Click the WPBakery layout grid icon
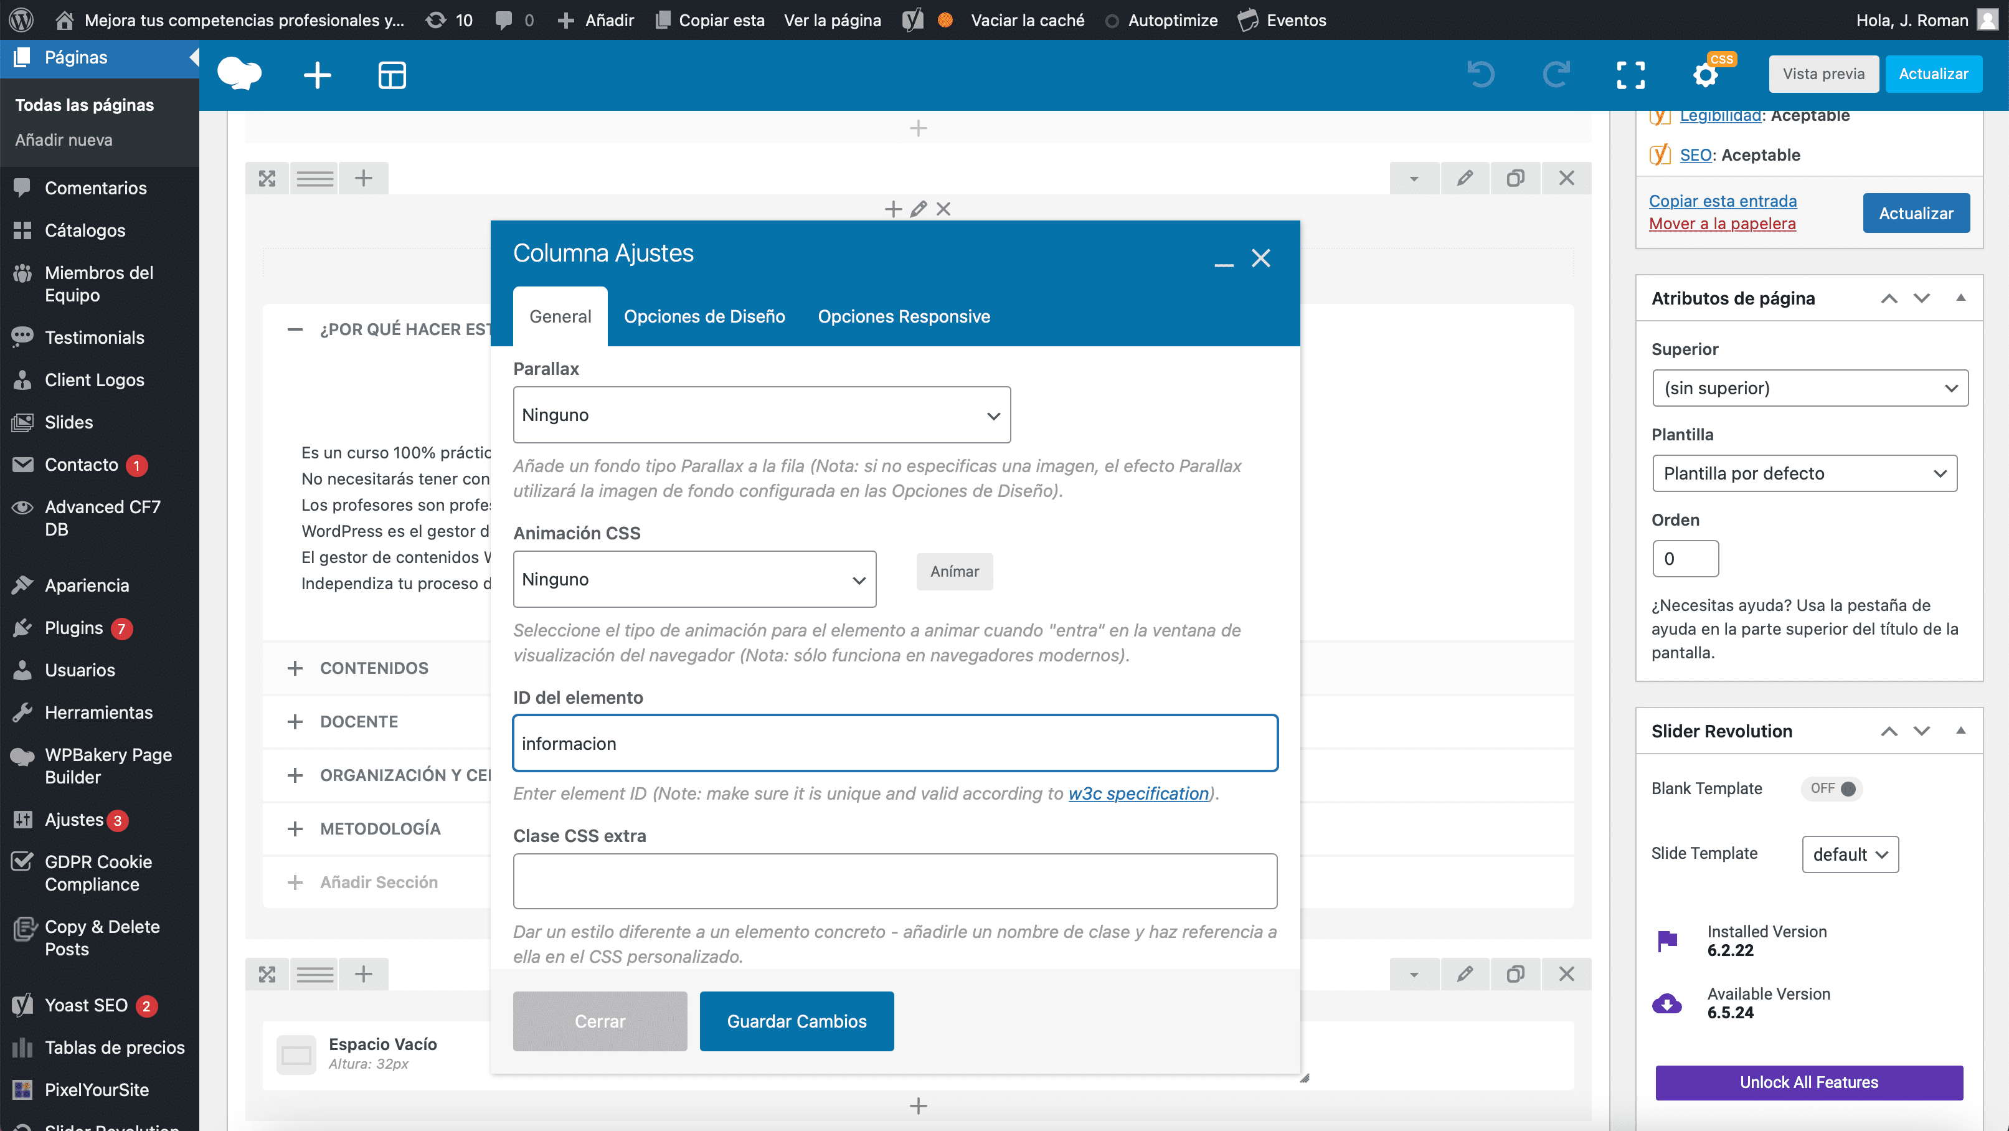Image resolution: width=2009 pixels, height=1131 pixels. [393, 75]
